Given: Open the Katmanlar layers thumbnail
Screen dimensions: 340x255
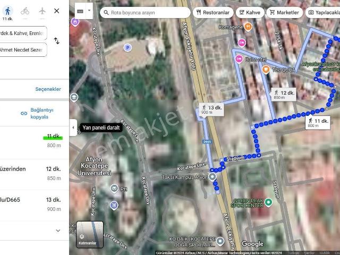Looking at the screenshot, I should coord(90,234).
